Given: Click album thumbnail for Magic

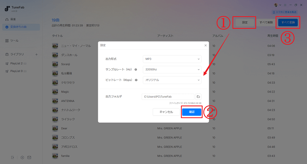Looking at the screenshot, I should point(55,92).
